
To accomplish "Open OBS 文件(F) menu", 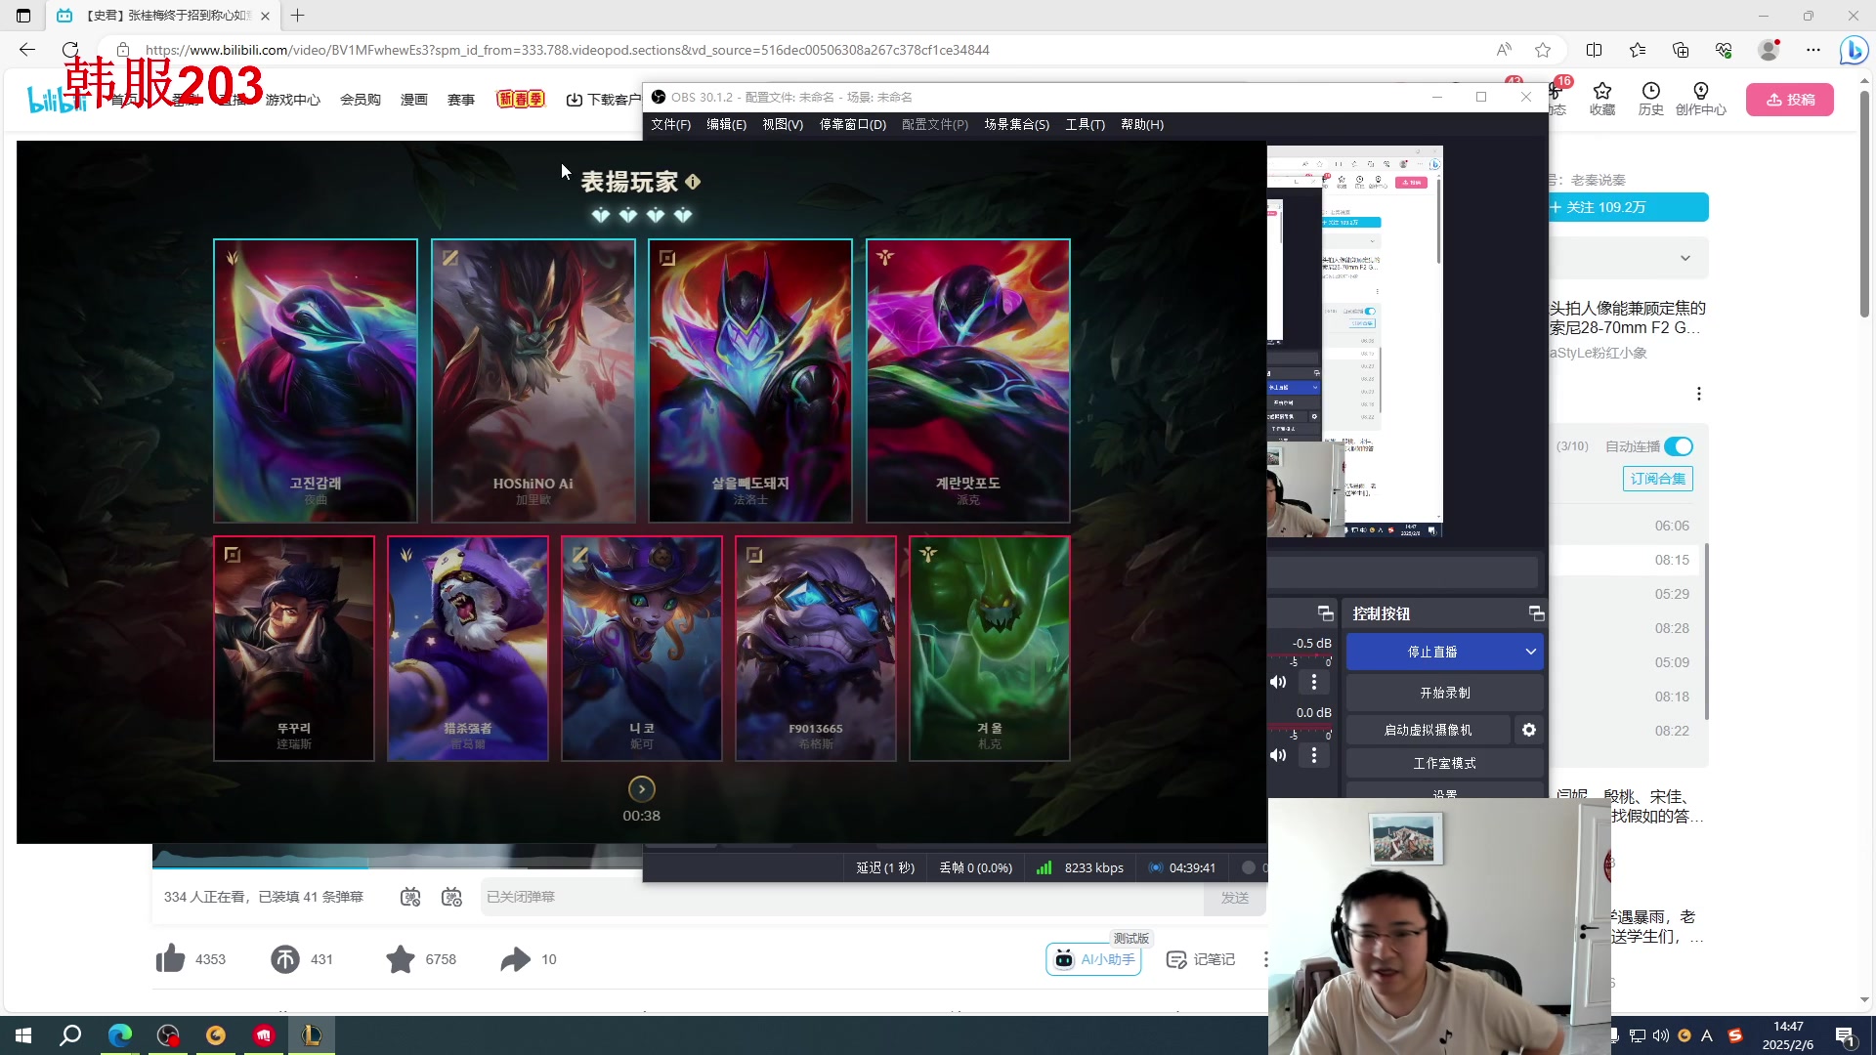I will tap(670, 125).
